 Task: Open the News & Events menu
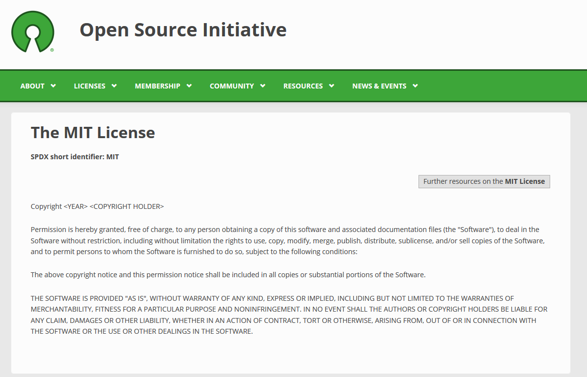[x=379, y=86]
